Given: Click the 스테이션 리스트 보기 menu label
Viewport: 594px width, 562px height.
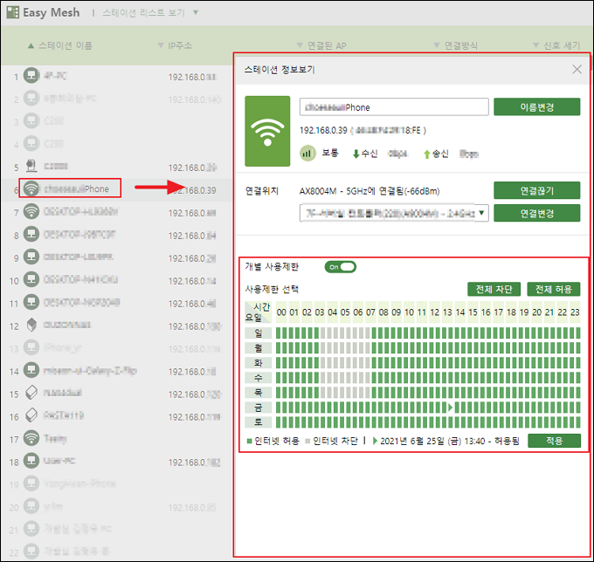Looking at the screenshot, I should [143, 13].
